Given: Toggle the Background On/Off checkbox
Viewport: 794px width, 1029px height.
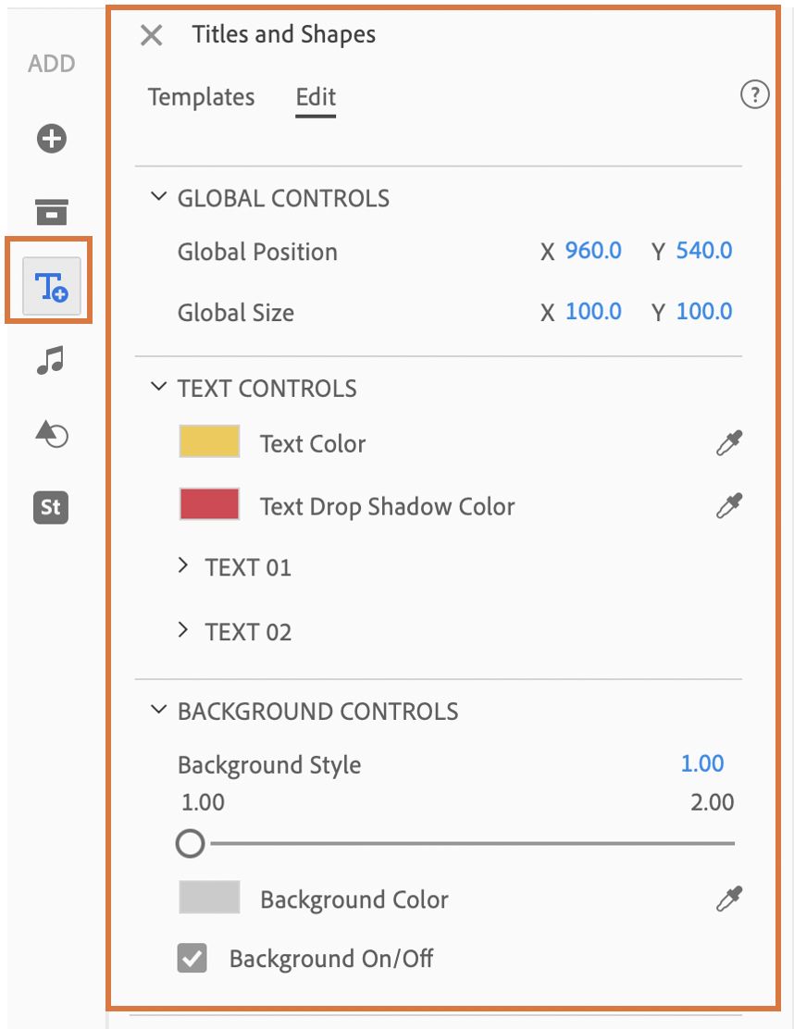Looking at the screenshot, I should pos(192,959).
